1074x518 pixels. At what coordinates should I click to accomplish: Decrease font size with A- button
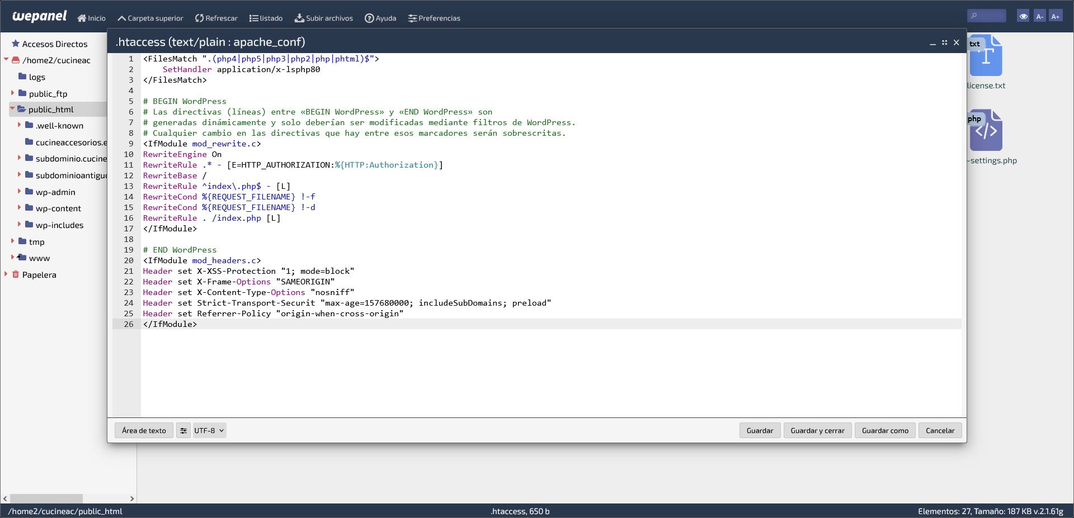point(1039,16)
